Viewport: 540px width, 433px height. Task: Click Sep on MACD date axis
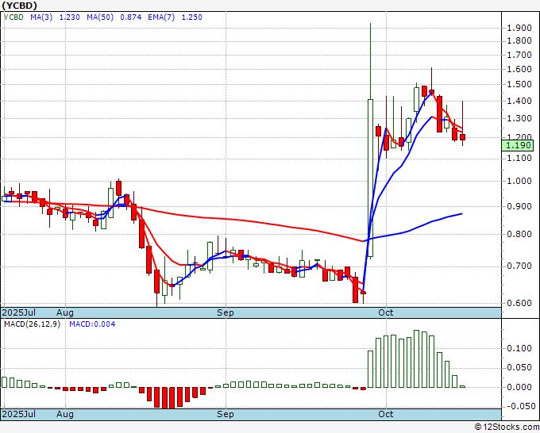coord(226,415)
